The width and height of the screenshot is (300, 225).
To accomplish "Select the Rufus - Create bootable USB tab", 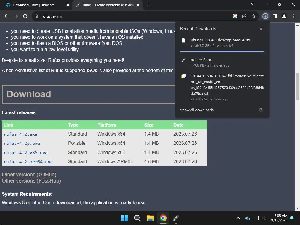I will (108, 5).
